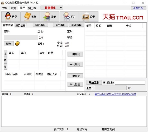This screenshot has height=132, width=148.
Task: Select the 精 side tab
Action: coord(5,60)
